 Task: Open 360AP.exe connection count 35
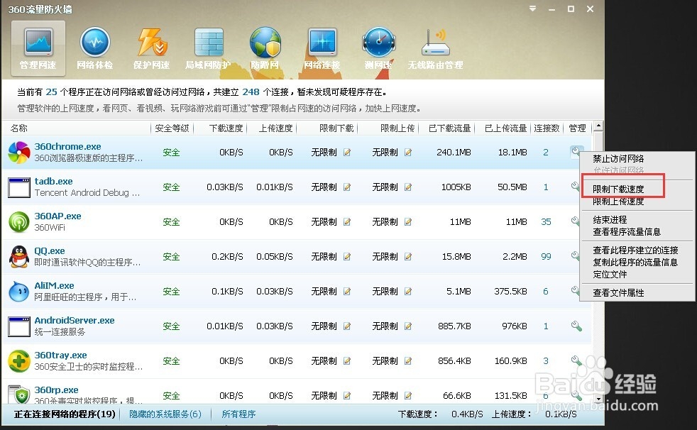click(546, 221)
